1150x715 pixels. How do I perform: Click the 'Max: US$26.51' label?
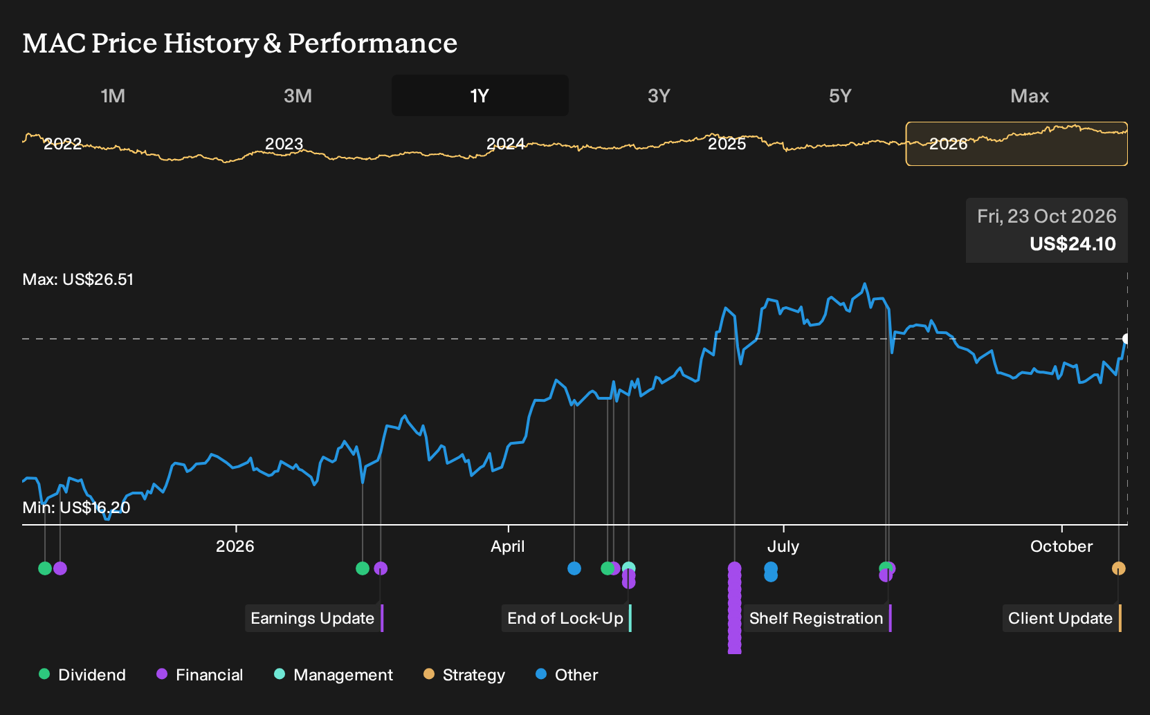click(78, 279)
